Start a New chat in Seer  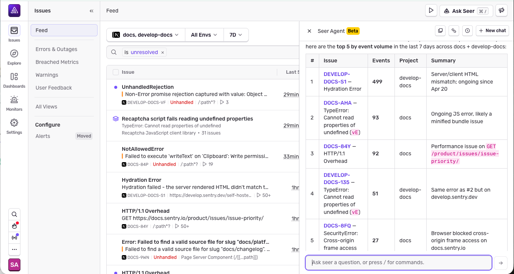[x=492, y=31]
